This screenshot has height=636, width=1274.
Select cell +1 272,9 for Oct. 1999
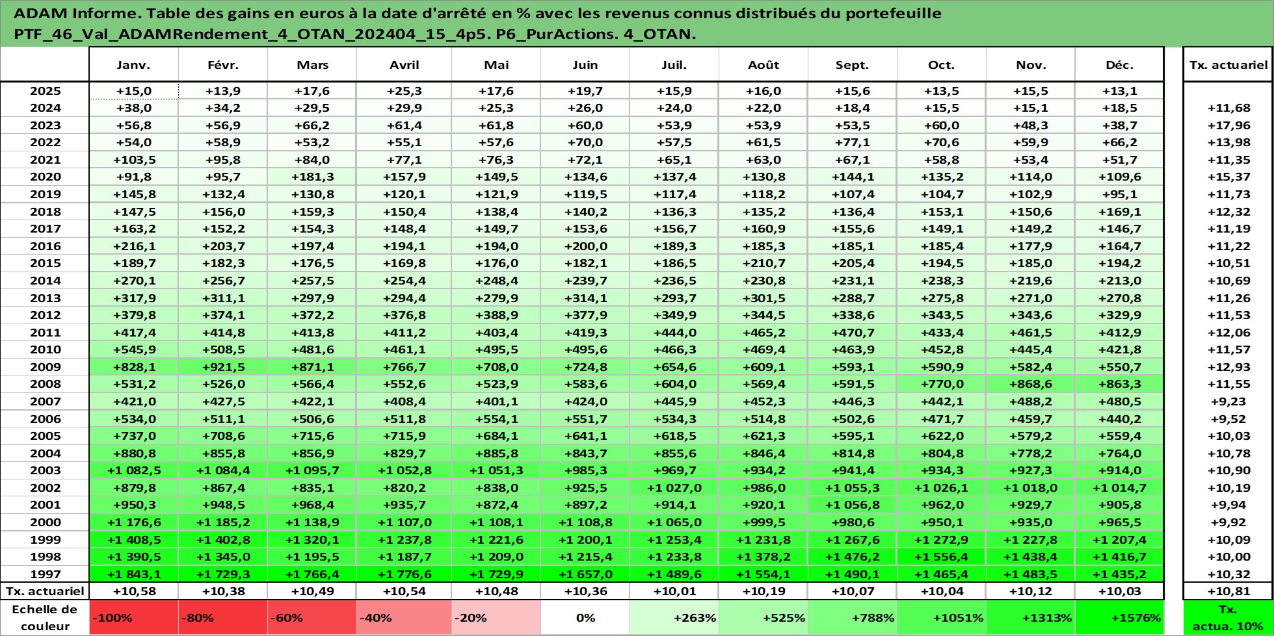coord(941,540)
